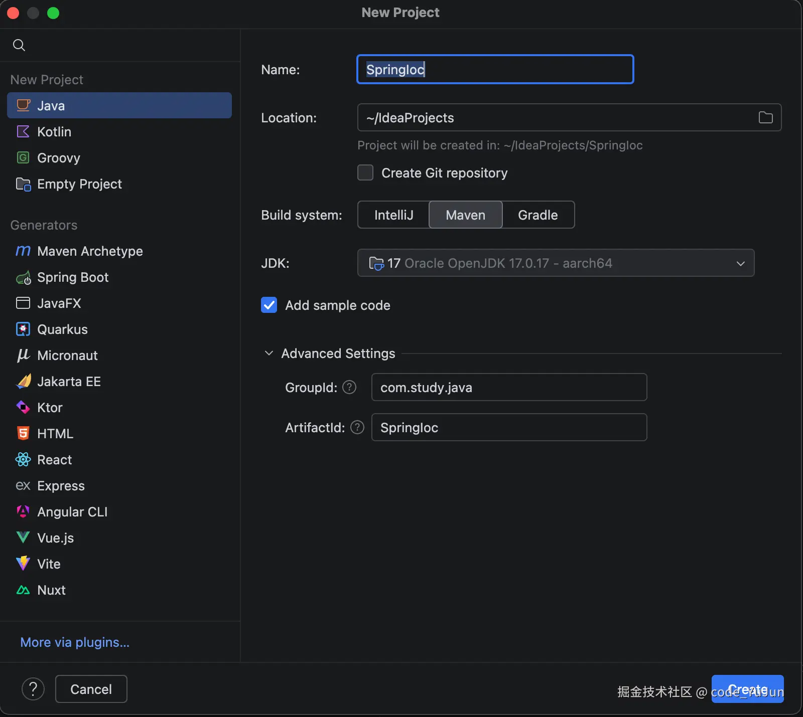Pick the Quarkus generator icon

[23, 329]
